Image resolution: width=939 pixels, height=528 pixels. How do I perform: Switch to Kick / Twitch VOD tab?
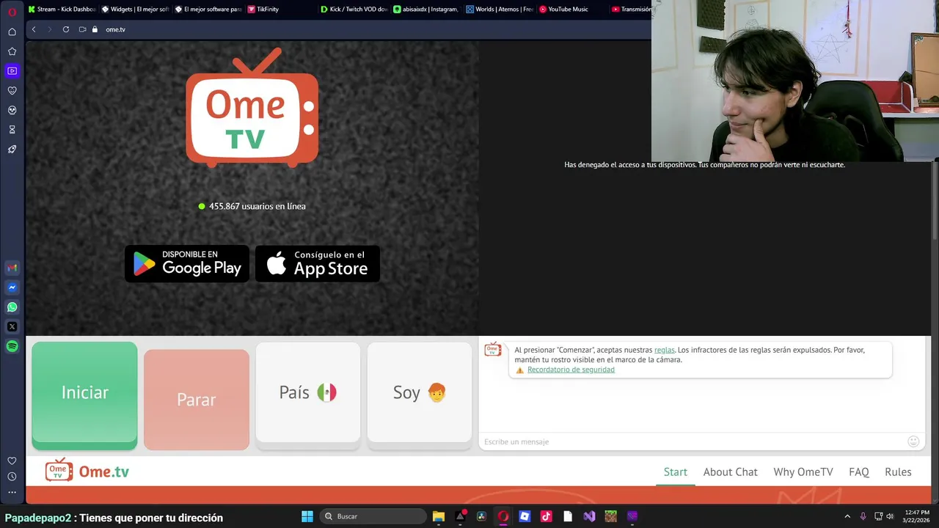click(x=354, y=10)
